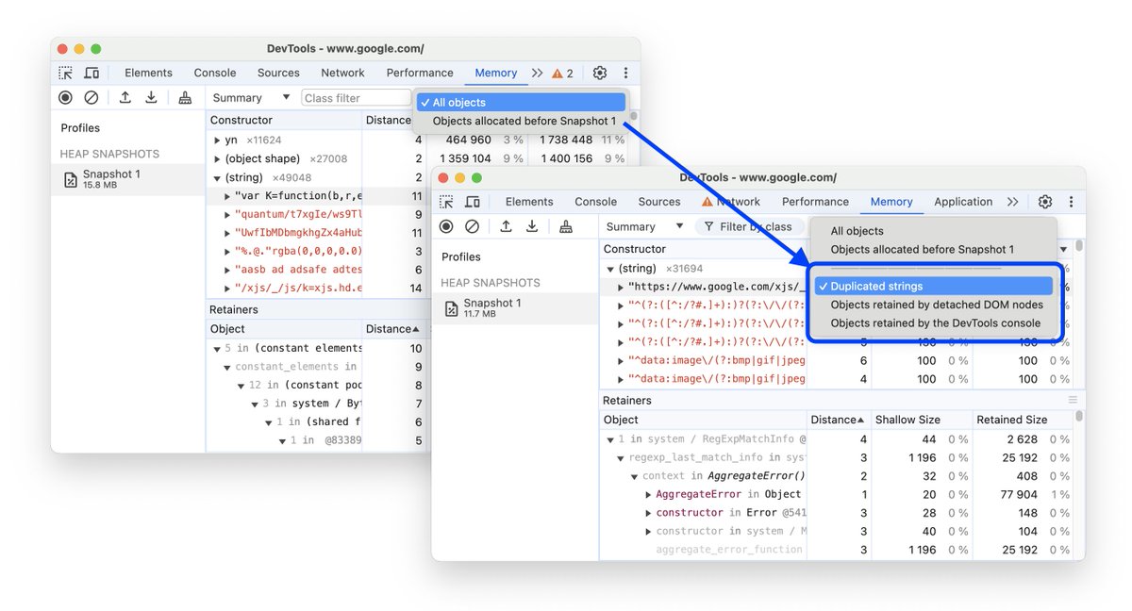The height and width of the screenshot is (611, 1132).
Task: Open the Application panel
Action: tap(962, 201)
